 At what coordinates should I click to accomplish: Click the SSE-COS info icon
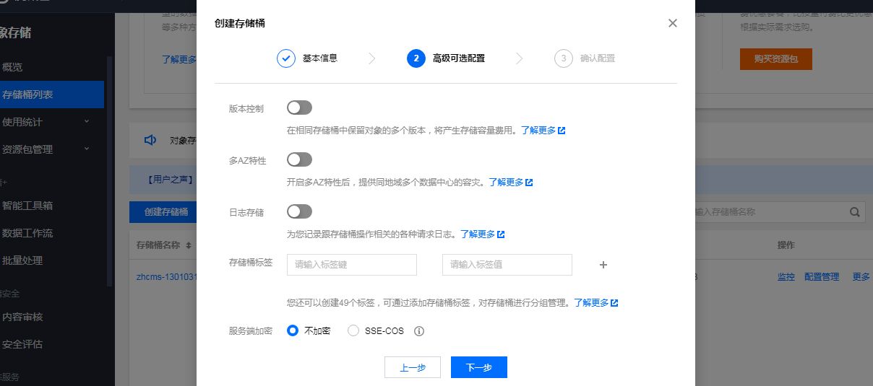pyautogui.click(x=418, y=331)
